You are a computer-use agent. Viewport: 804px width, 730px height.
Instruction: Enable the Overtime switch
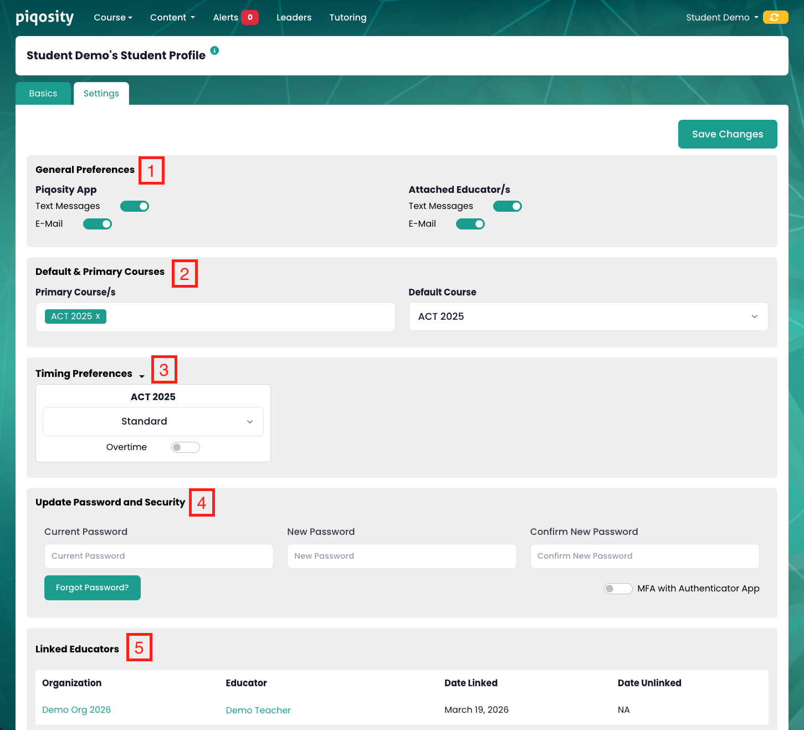(186, 447)
